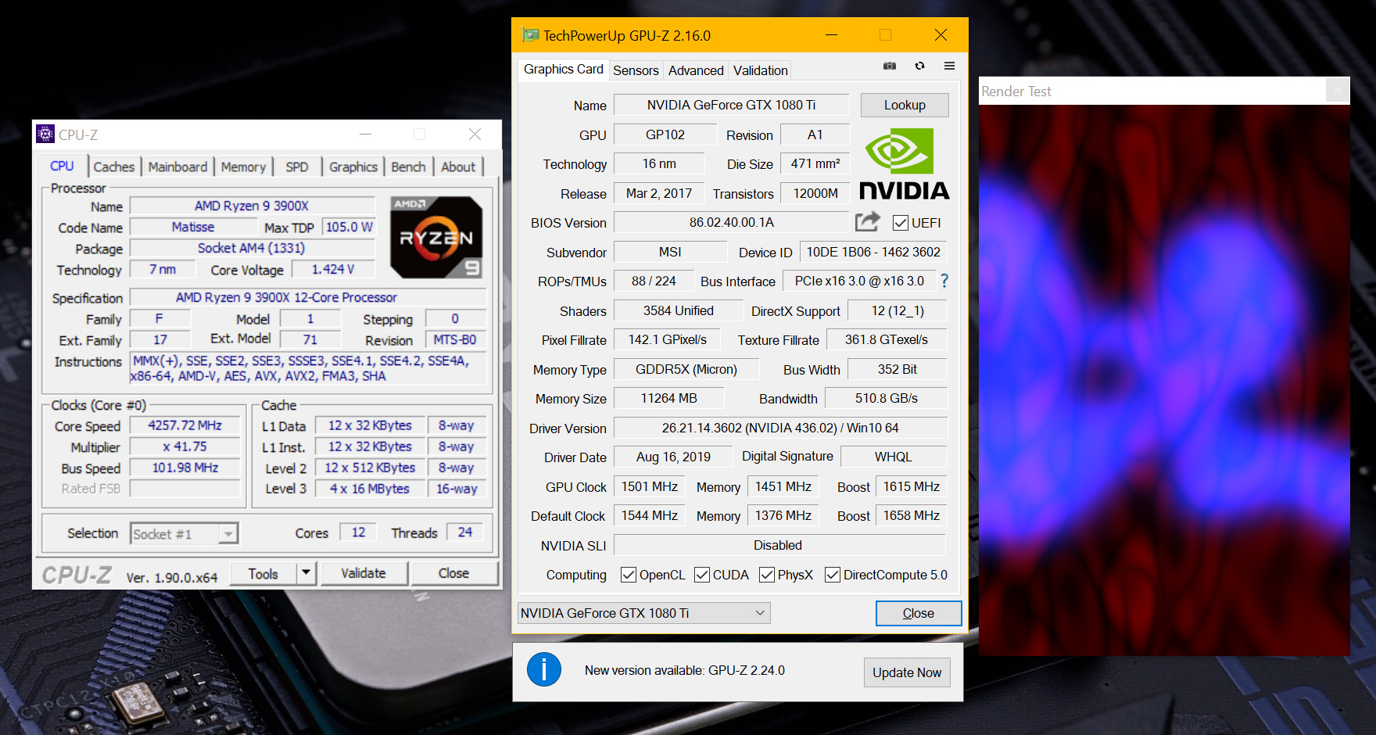Click the CPU-Z title bar icon
The image size is (1376, 735).
click(x=45, y=134)
